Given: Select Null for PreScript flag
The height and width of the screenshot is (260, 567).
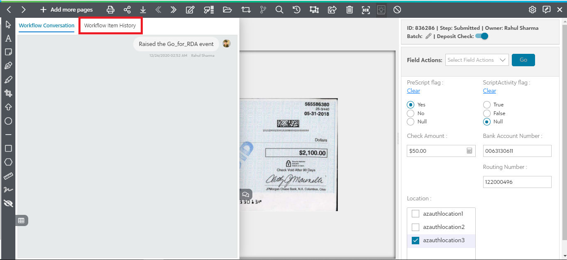Looking at the screenshot, I should (x=411, y=122).
